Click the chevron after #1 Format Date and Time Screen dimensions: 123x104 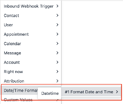(x=117, y=92)
